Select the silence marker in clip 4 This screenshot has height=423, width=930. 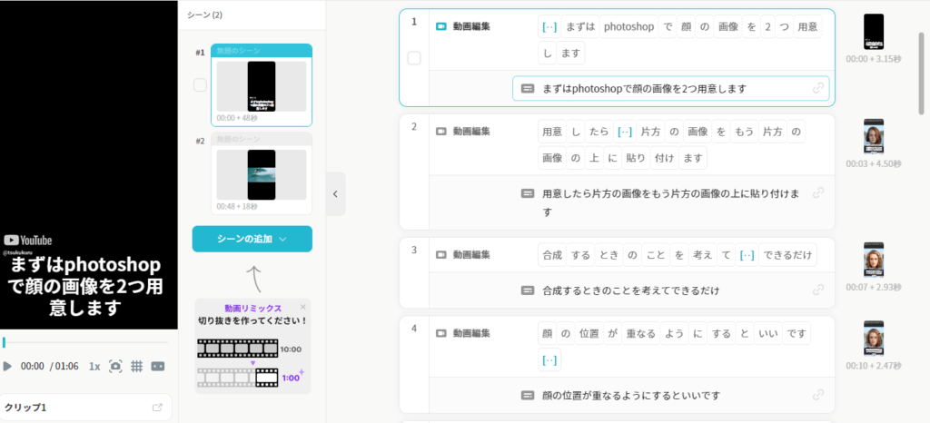tap(549, 359)
